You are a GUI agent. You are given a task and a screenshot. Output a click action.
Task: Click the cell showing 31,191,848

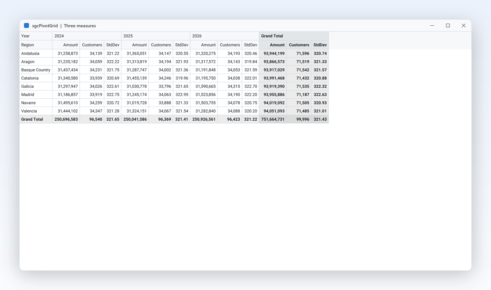(204, 70)
